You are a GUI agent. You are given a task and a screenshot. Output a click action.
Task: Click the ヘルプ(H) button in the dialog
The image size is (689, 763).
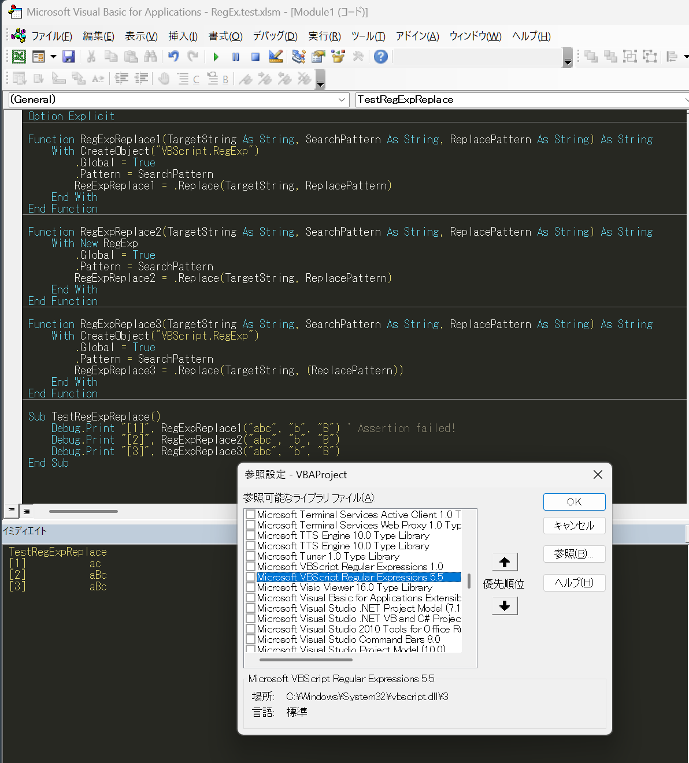coord(574,583)
